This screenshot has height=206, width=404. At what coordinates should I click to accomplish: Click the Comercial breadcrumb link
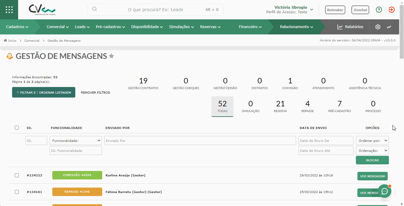(x=32, y=40)
